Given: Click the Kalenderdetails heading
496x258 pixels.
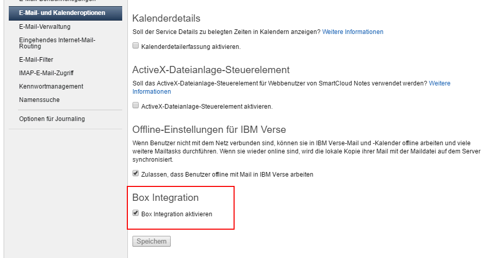Looking at the screenshot, I should coord(167,19).
